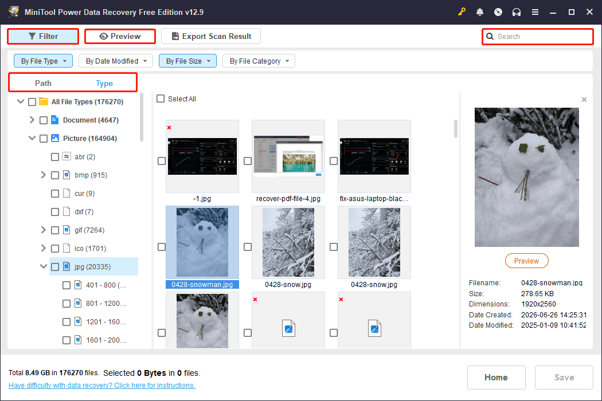This screenshot has height=401, width=602.
Task: Close the preview pane with X
Action: coord(584,100)
